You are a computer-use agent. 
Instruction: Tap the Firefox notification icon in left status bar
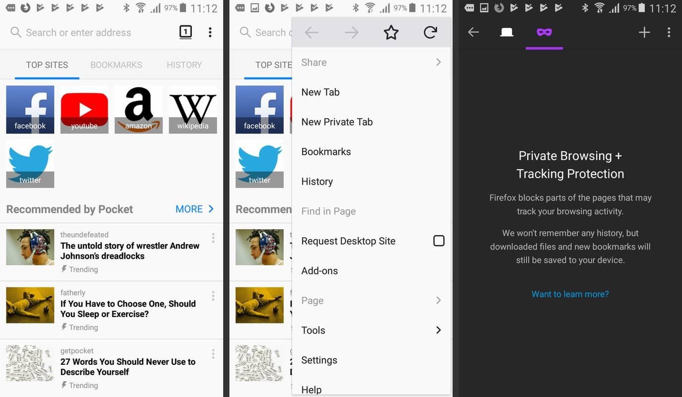[x=25, y=8]
